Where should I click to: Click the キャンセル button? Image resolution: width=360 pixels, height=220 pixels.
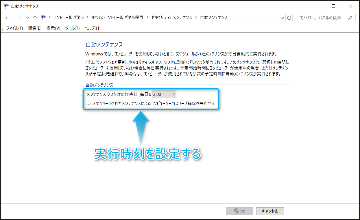click(x=270, y=211)
